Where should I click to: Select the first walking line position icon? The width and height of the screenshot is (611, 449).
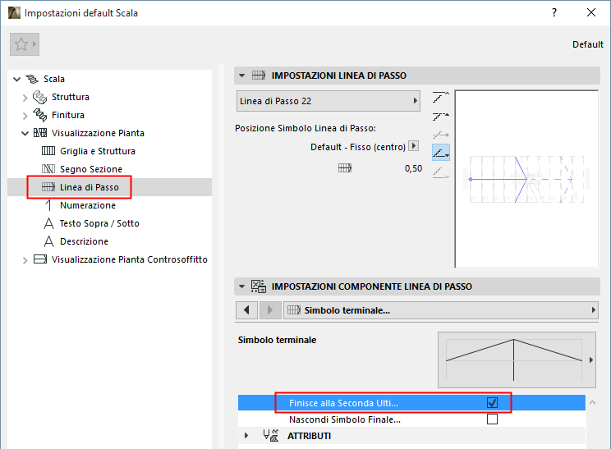(441, 98)
